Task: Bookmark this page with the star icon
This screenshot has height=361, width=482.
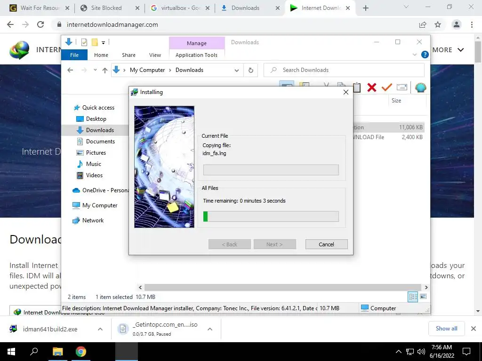Action: pyautogui.click(x=438, y=24)
